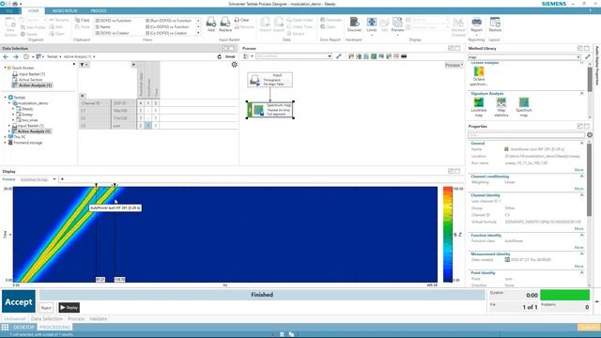Image resolution: width=601 pixels, height=338 pixels.
Task: Click the Properties filter input field
Action: (526, 135)
